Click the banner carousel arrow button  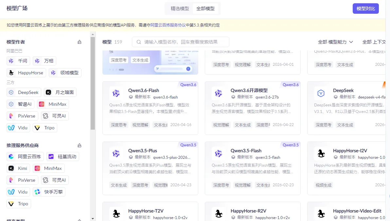[x=188, y=69]
